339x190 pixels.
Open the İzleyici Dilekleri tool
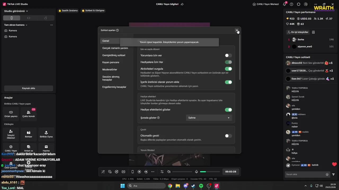(11, 134)
